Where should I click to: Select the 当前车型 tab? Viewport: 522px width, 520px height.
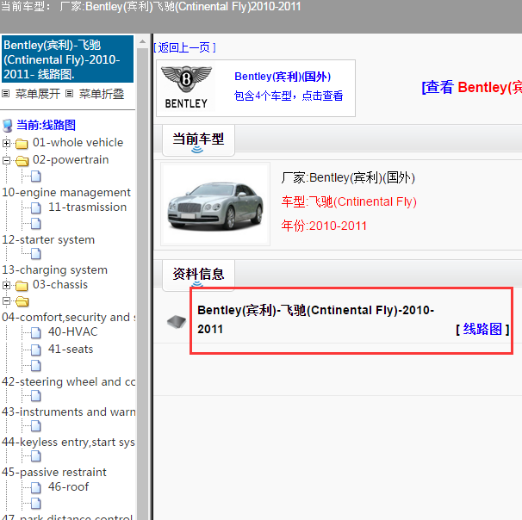[x=198, y=139]
